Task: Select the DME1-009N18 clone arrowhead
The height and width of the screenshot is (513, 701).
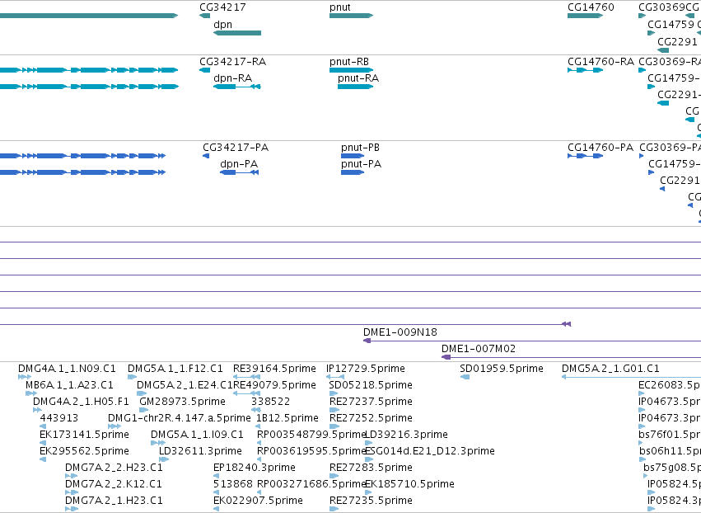Action: 367,341
